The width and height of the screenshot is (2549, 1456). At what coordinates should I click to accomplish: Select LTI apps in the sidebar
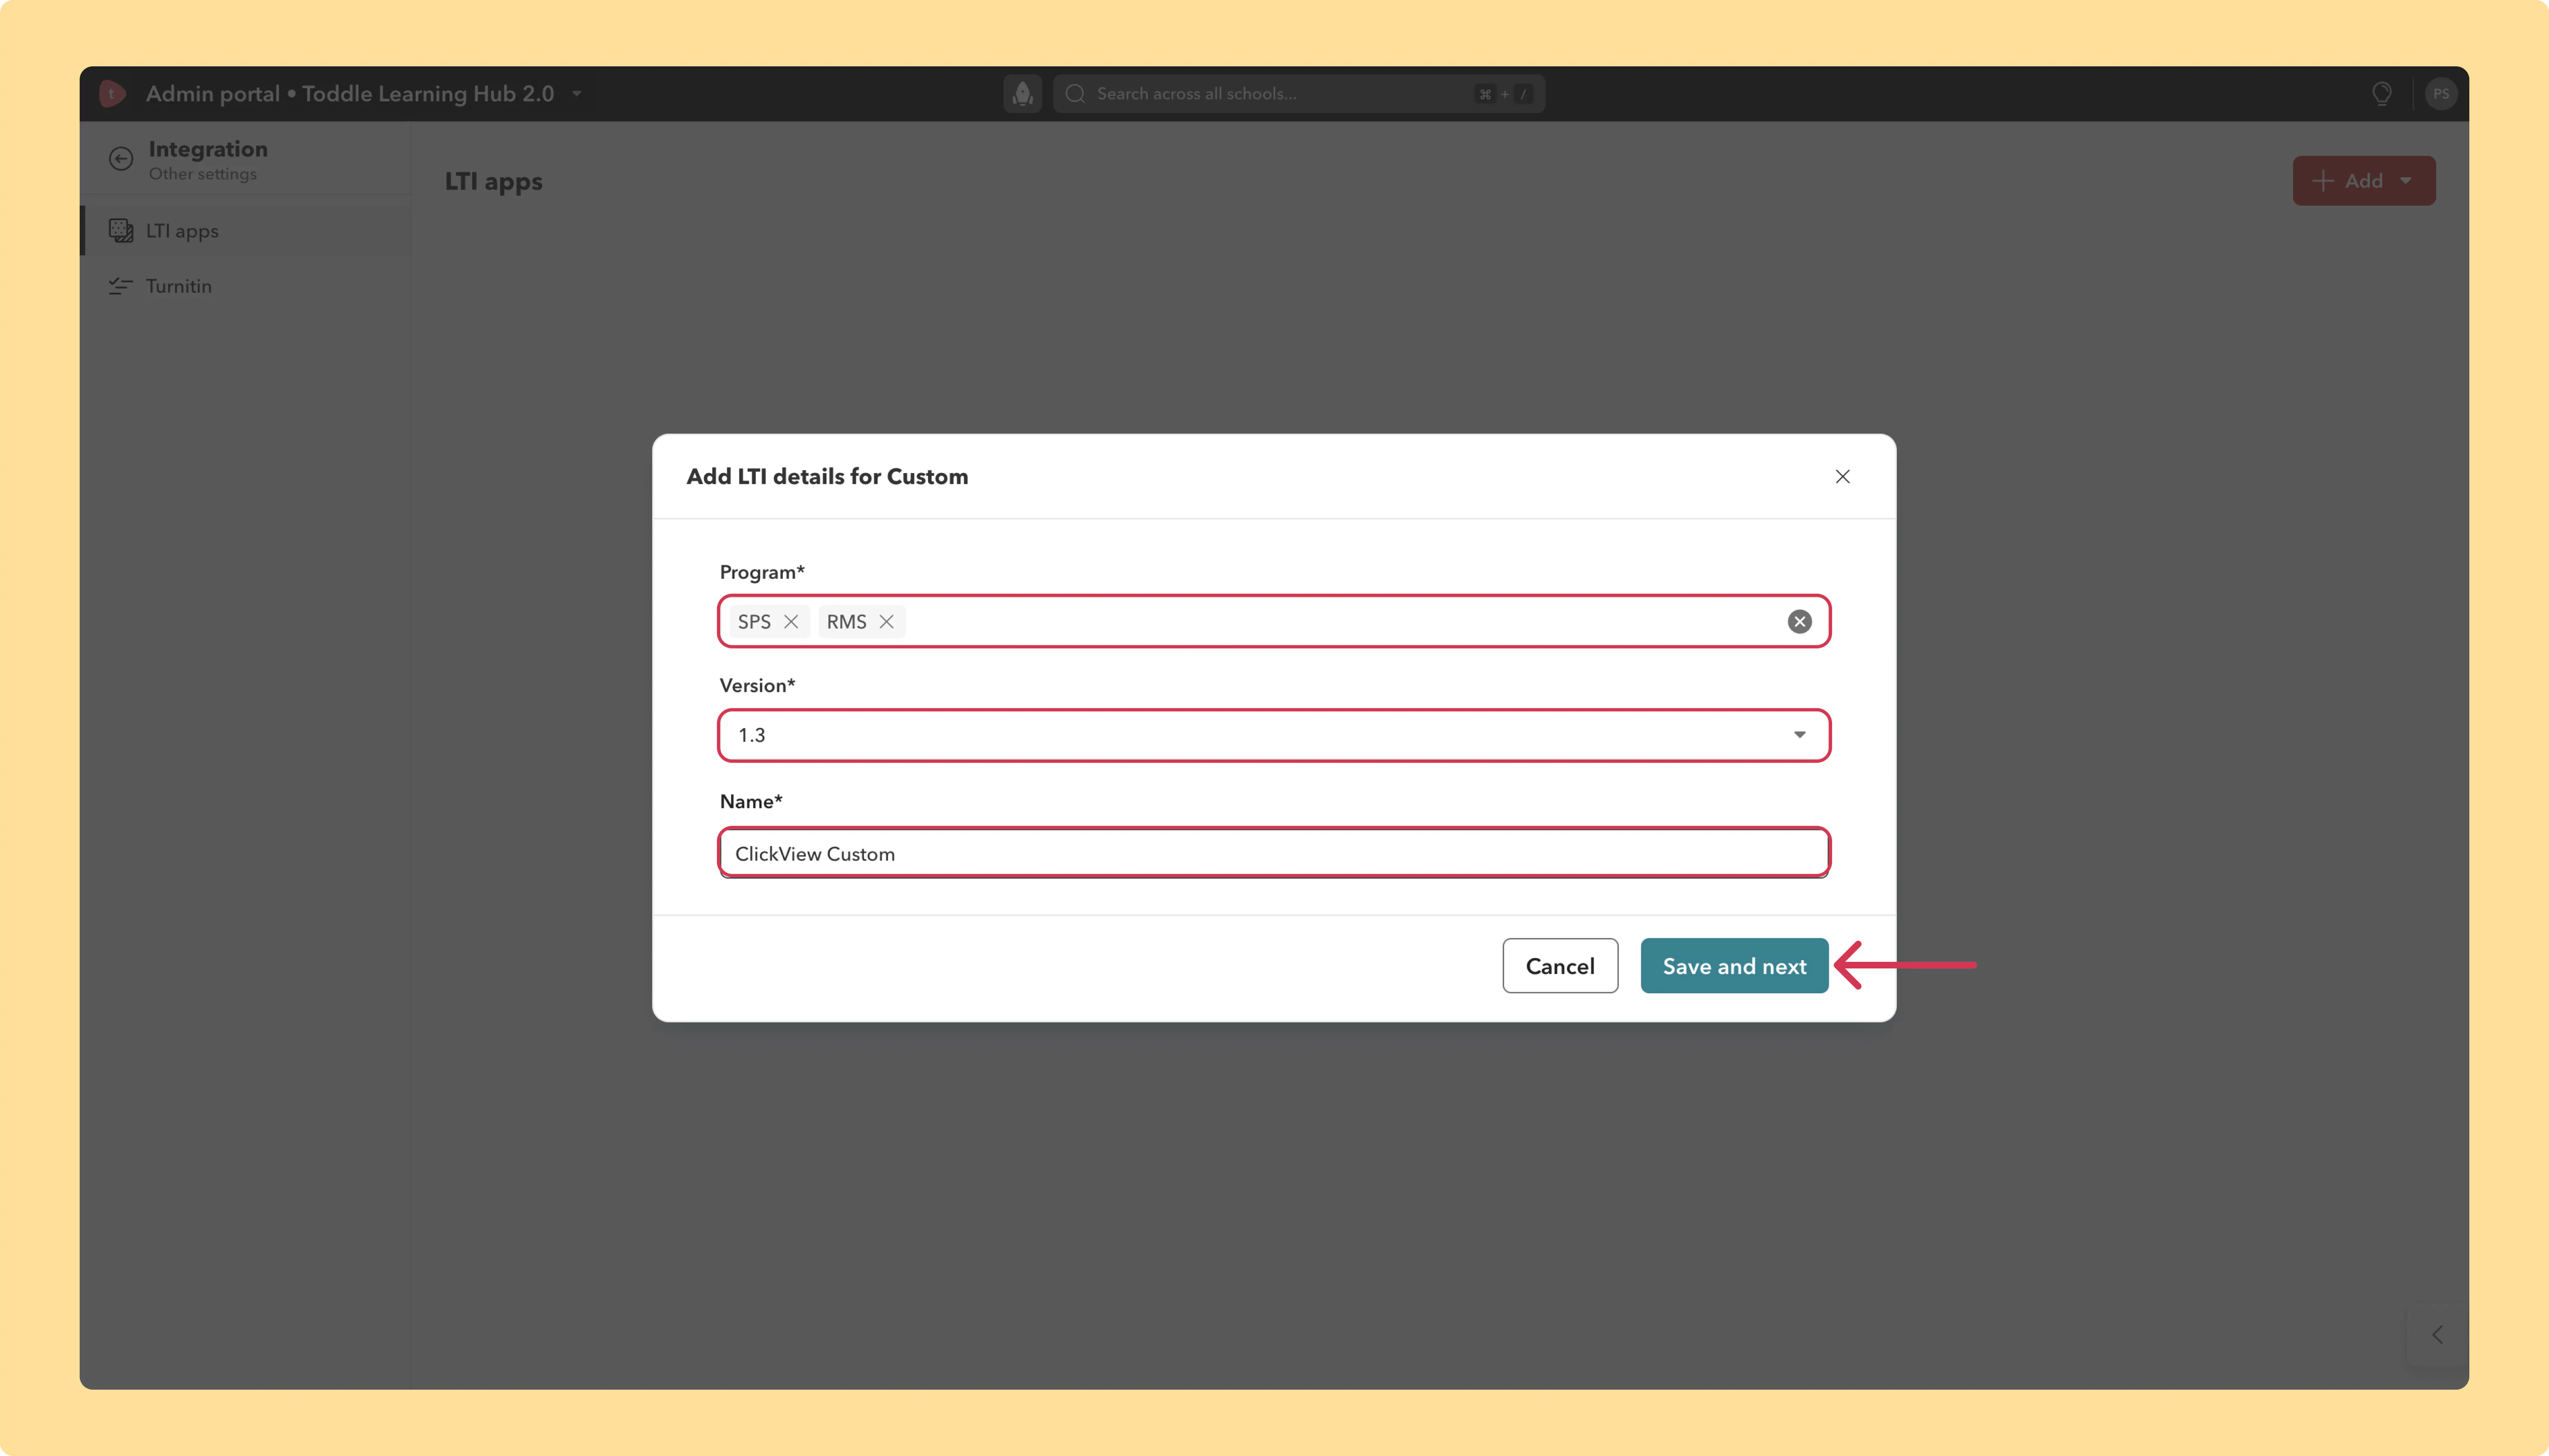click(x=246, y=231)
